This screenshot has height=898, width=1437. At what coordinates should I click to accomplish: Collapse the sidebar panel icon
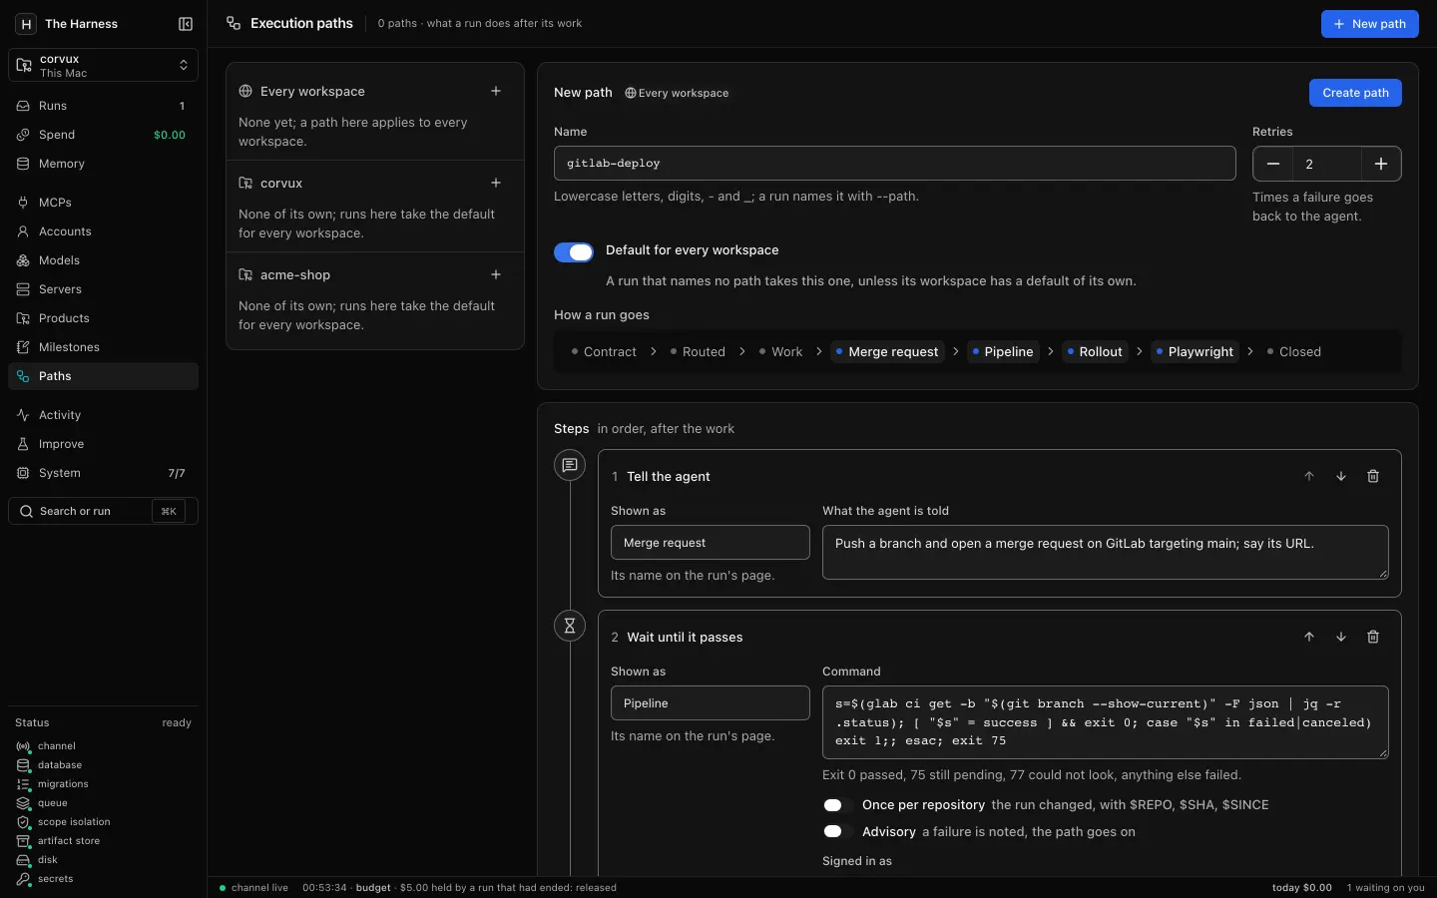click(x=186, y=24)
